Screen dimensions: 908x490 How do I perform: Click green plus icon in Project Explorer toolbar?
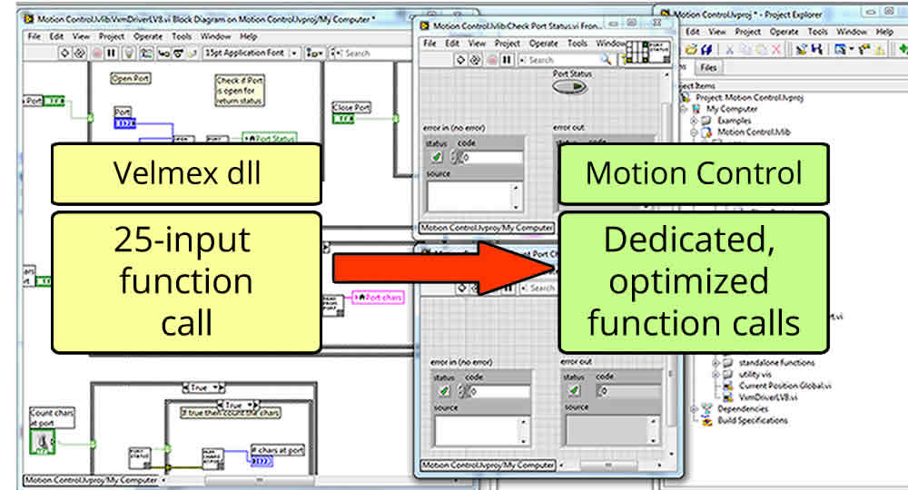tap(903, 50)
